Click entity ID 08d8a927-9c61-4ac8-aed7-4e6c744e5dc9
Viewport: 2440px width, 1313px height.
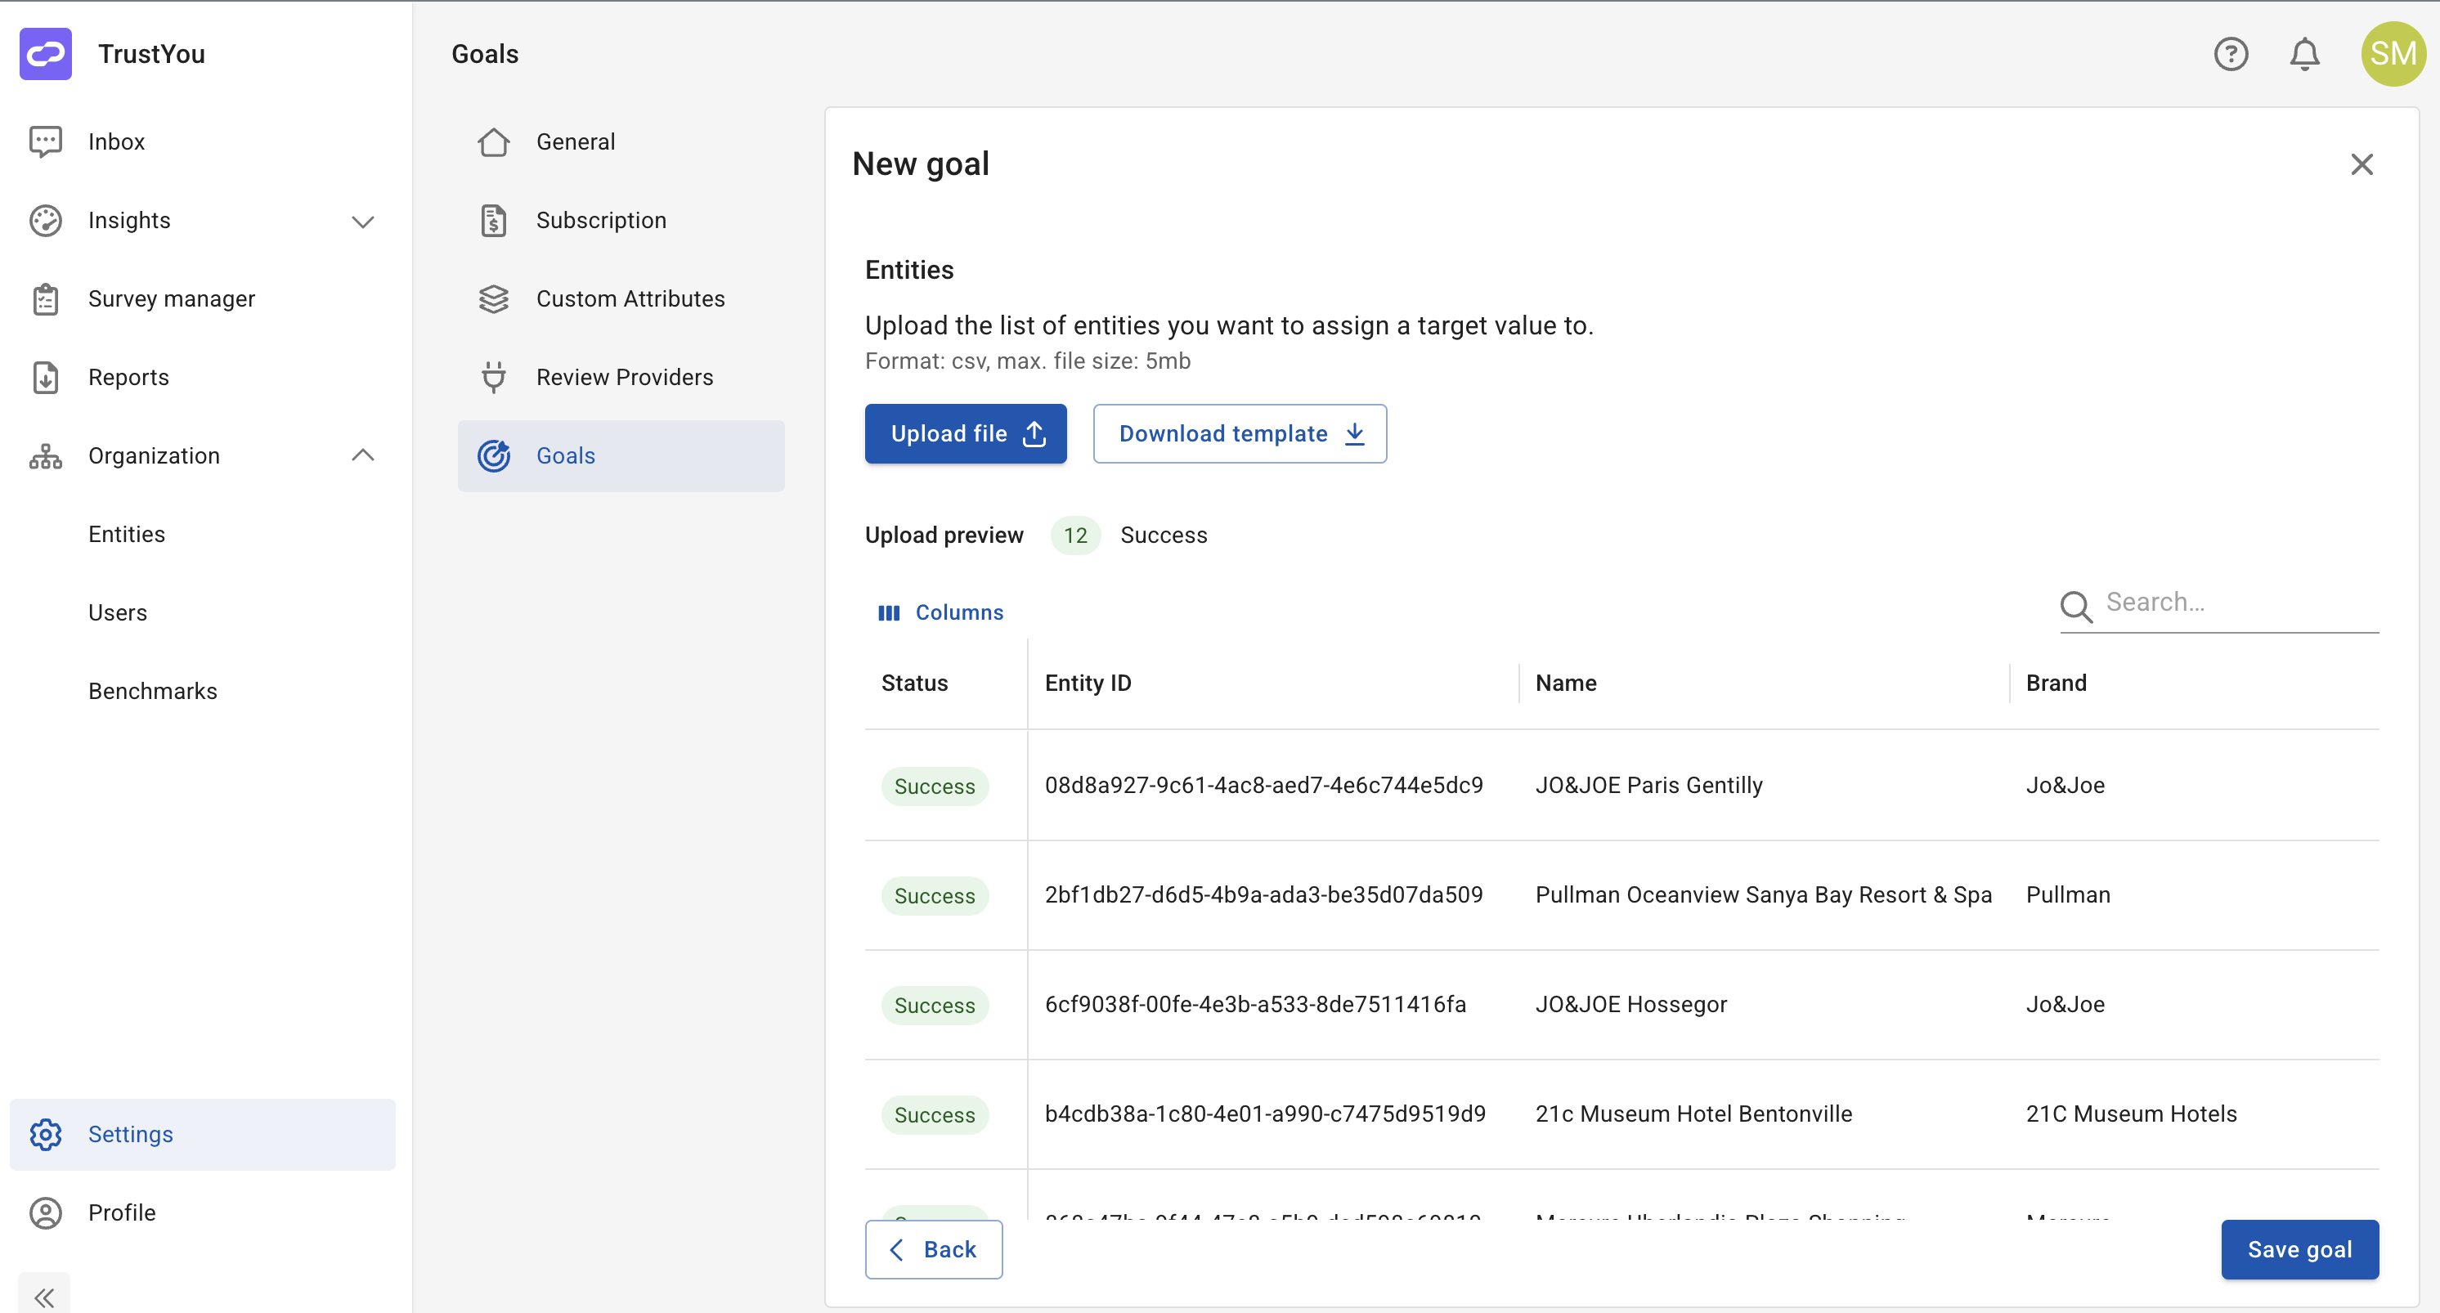(x=1263, y=786)
